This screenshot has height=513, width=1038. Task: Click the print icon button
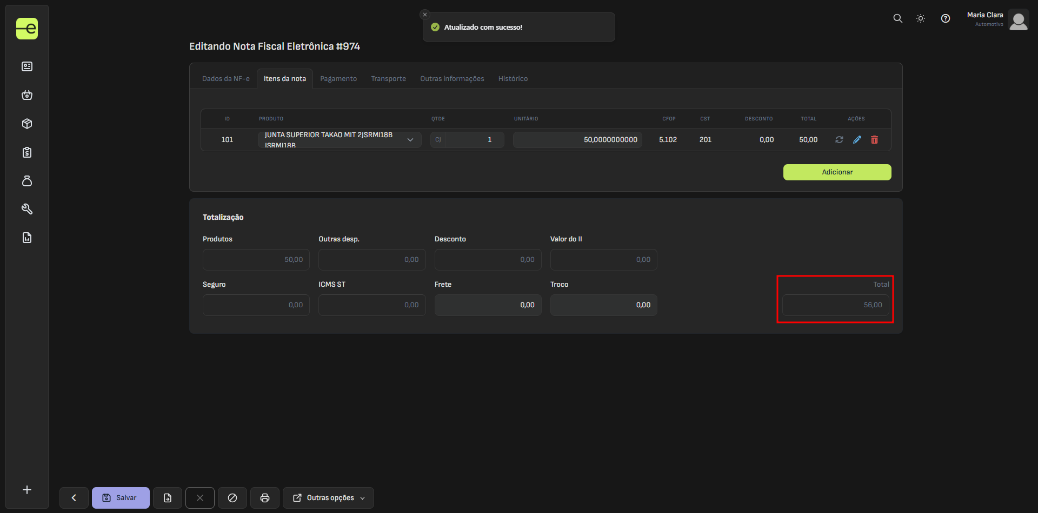tap(265, 498)
